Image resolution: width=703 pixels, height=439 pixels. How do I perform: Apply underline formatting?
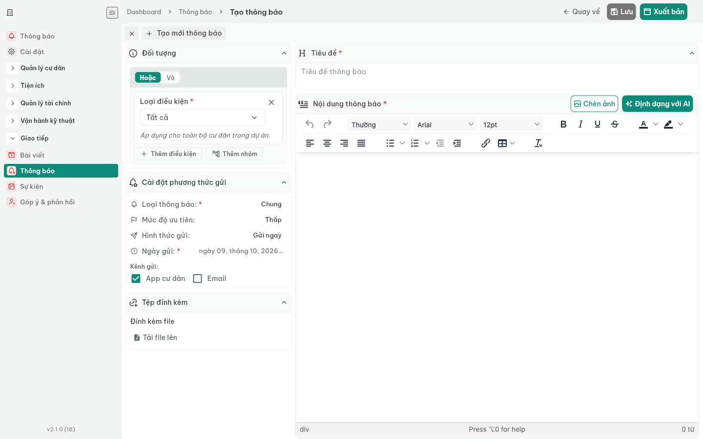pyautogui.click(x=598, y=124)
